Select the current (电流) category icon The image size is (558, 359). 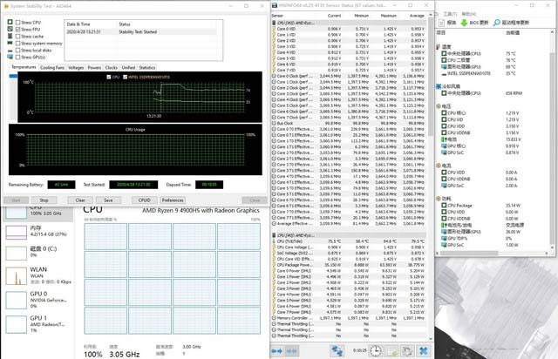coord(439,166)
